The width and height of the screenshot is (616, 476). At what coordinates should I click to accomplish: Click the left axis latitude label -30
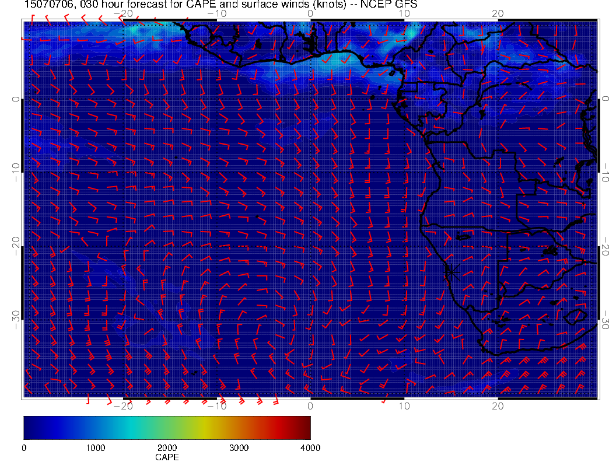point(15,320)
